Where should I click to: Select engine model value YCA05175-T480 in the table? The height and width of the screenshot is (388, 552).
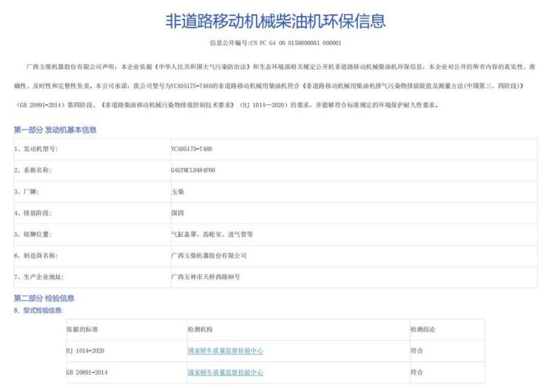(191, 149)
